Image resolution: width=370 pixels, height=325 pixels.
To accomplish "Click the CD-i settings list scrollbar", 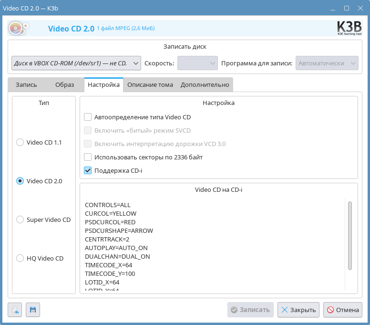I will [x=350, y=235].
